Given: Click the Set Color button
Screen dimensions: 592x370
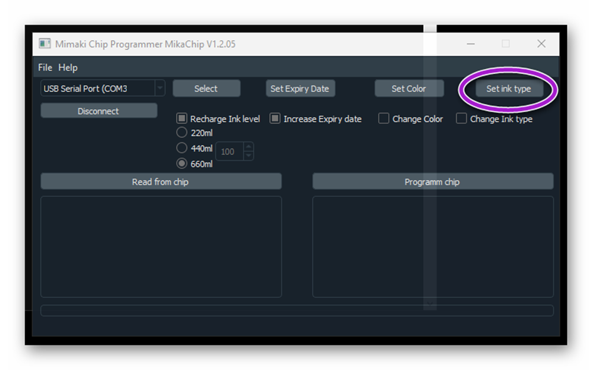Looking at the screenshot, I should (x=409, y=88).
